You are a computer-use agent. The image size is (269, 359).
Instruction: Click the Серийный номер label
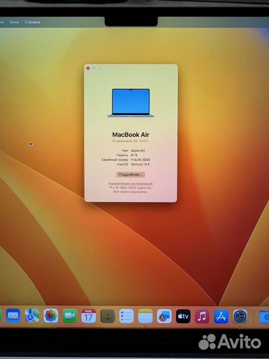pyautogui.click(x=114, y=160)
